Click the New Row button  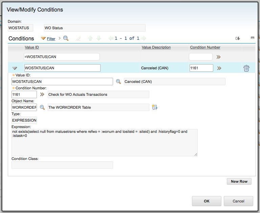coord(239,181)
